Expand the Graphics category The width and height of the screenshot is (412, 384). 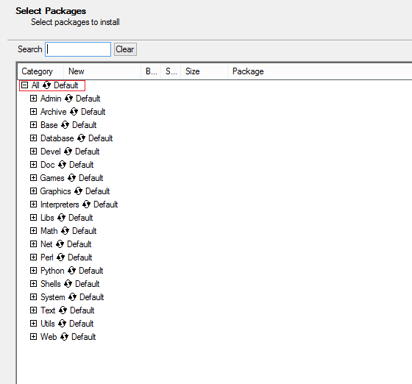coord(33,191)
